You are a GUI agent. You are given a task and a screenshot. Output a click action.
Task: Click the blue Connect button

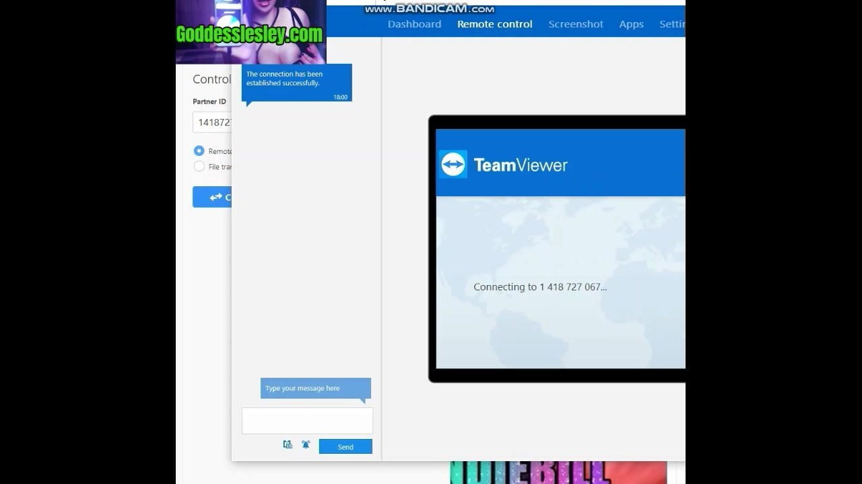tap(212, 197)
